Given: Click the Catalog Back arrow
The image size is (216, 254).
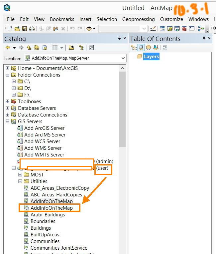Looking at the screenshot, I should pos(8,48).
